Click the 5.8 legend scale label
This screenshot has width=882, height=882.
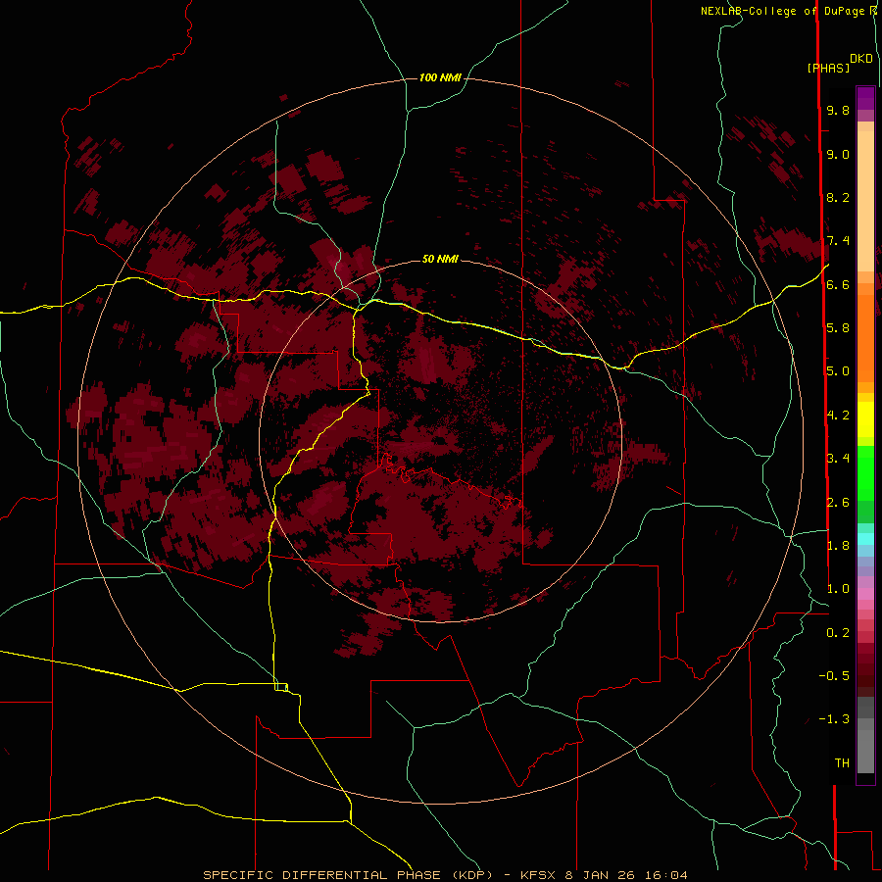pyautogui.click(x=838, y=328)
